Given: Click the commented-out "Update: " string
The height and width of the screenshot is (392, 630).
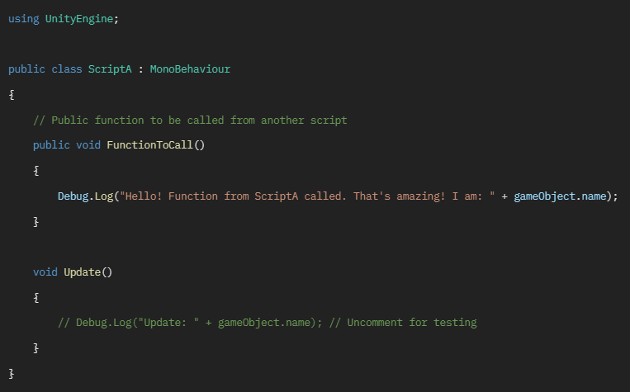Looking at the screenshot, I should 168,323.
